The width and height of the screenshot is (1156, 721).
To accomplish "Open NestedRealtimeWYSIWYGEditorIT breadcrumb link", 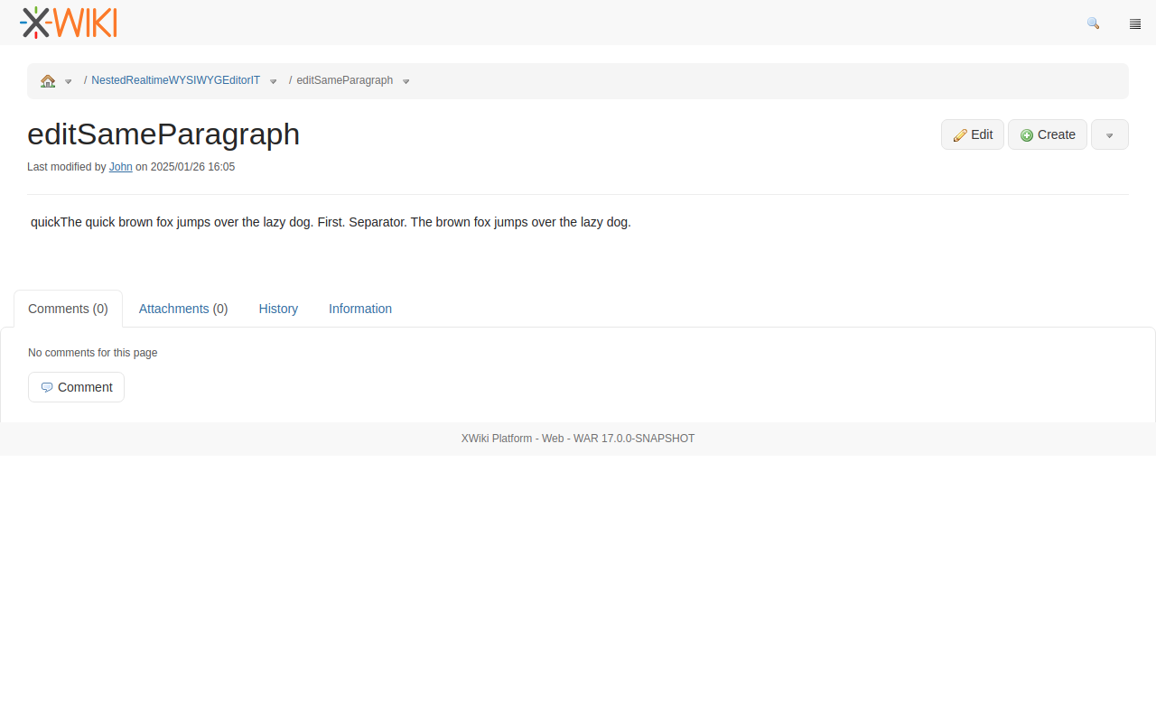I will tap(176, 80).
